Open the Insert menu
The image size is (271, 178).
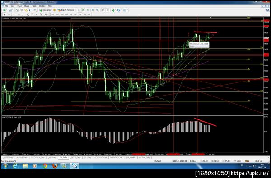pyautogui.click(x=19, y=6)
